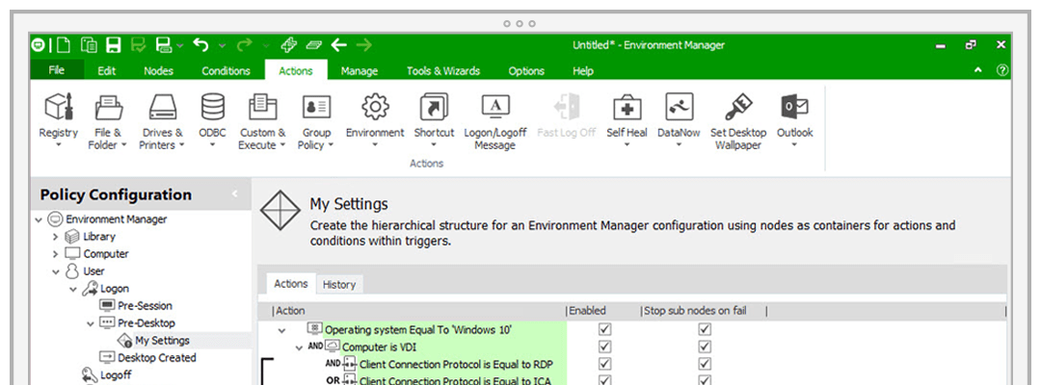Click the Stop sub nodes on fail header

pyautogui.click(x=693, y=311)
